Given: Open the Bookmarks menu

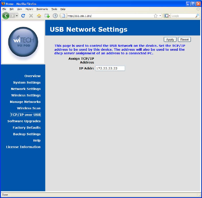Looking at the screenshot, I should coord(42,9).
